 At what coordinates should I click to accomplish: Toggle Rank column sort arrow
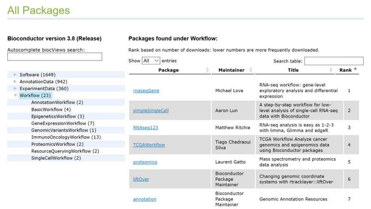tap(355, 69)
